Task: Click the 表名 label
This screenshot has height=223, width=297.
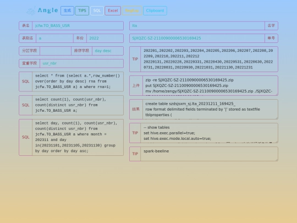Action: click(x=25, y=25)
